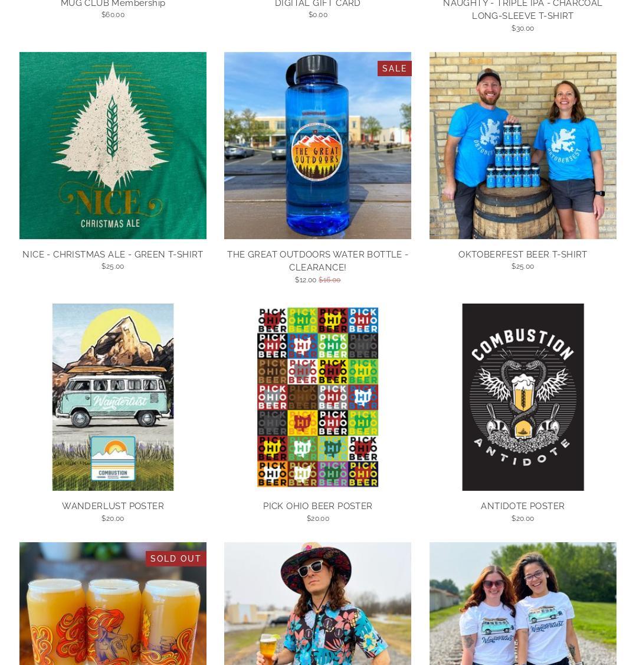Open the Nice Christmas Ale green t-shirt image

pyautogui.click(x=113, y=145)
